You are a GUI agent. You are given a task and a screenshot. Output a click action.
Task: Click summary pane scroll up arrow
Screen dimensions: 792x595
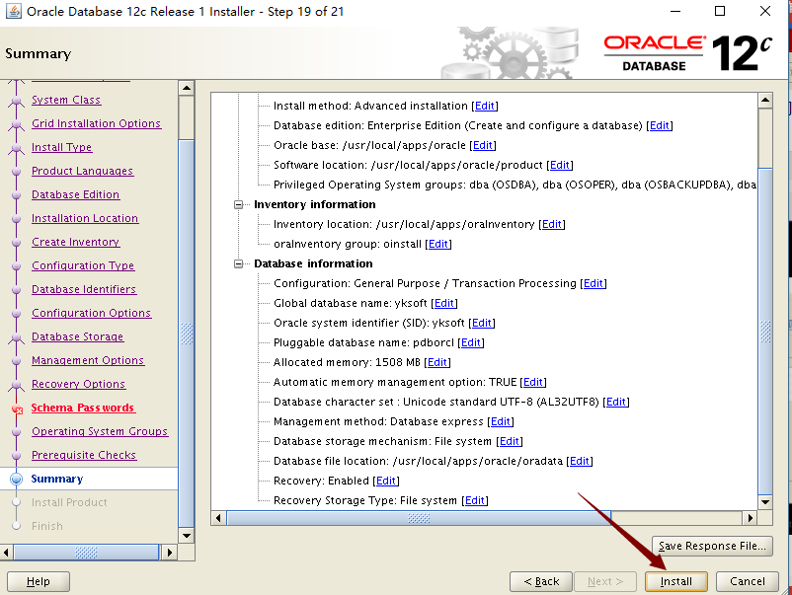[765, 100]
